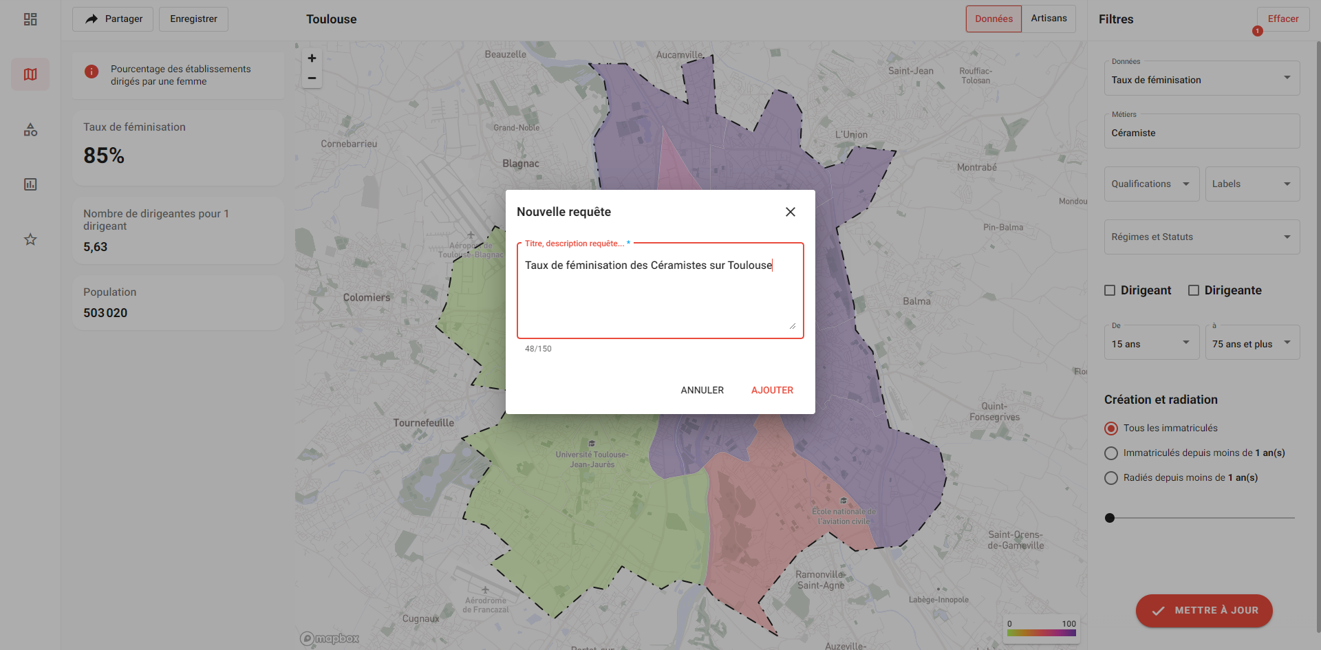This screenshot has width=1321, height=650.
Task: Click the request title description text field
Action: (660, 291)
